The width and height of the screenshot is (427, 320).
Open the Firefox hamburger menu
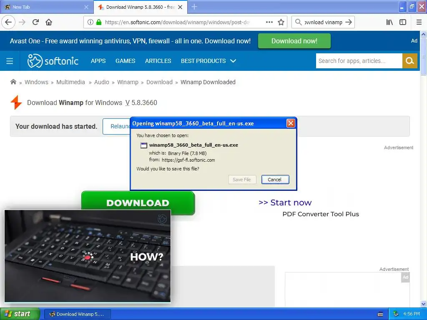[x=419, y=22]
